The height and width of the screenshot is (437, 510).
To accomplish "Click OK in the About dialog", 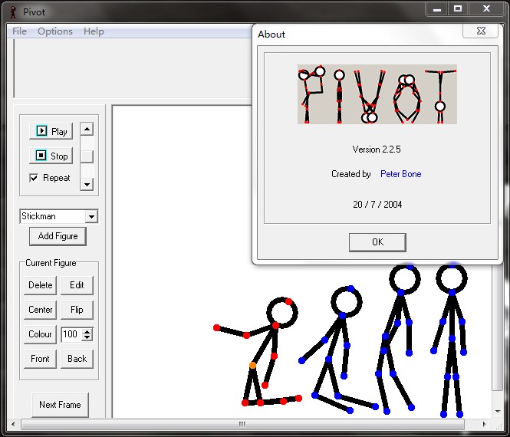I will click(377, 242).
